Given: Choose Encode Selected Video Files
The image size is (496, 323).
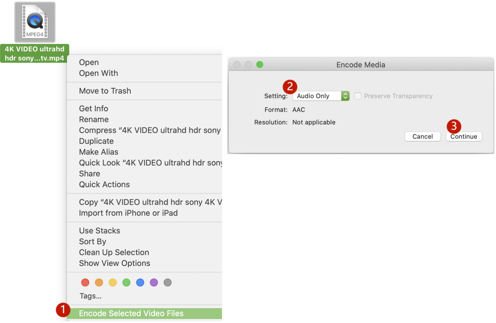Looking at the screenshot, I should (131, 313).
